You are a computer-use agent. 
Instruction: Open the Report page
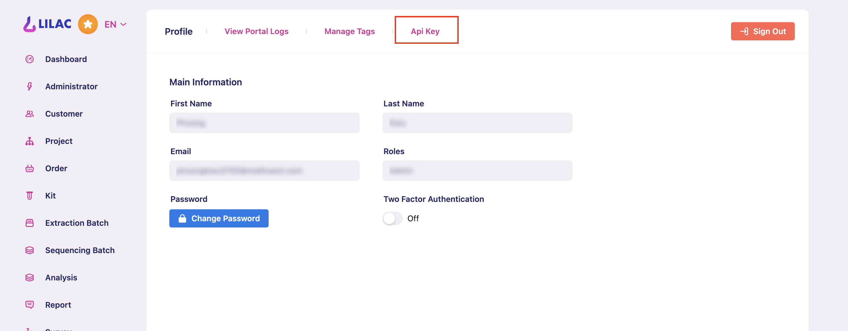pyautogui.click(x=58, y=305)
